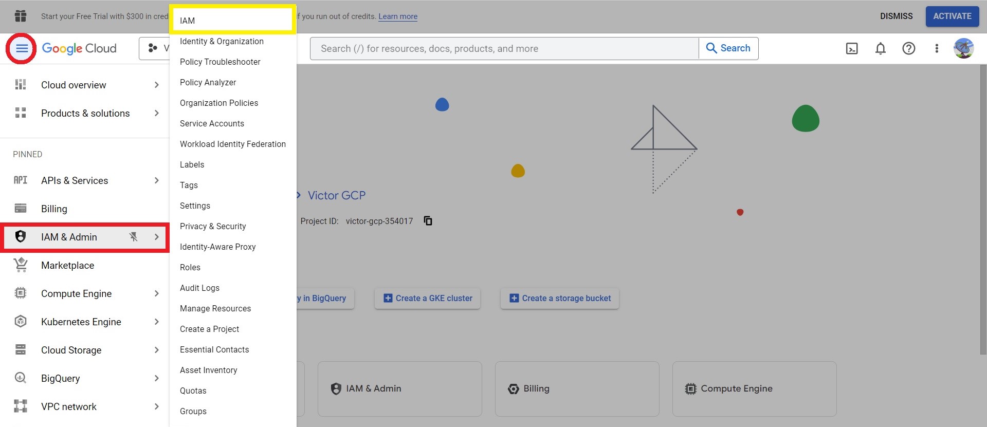Open the Victor GCP project link
Viewport: 987px width, 427px height.
(337, 195)
